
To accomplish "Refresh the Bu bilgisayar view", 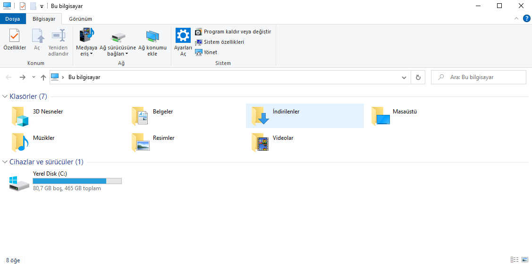I will click(418, 78).
